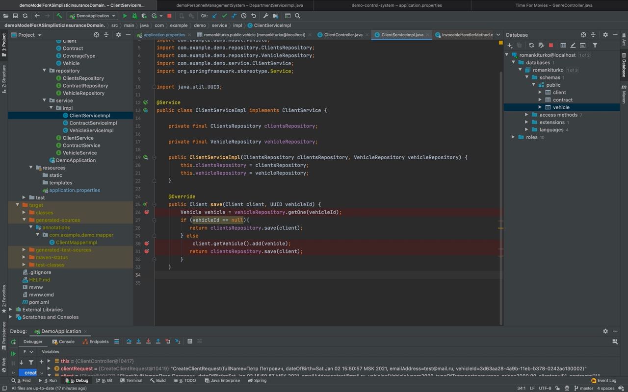Screen dimensions: 628x392
Task: Open Terminal tool window
Action: pyautogui.click(x=131, y=380)
